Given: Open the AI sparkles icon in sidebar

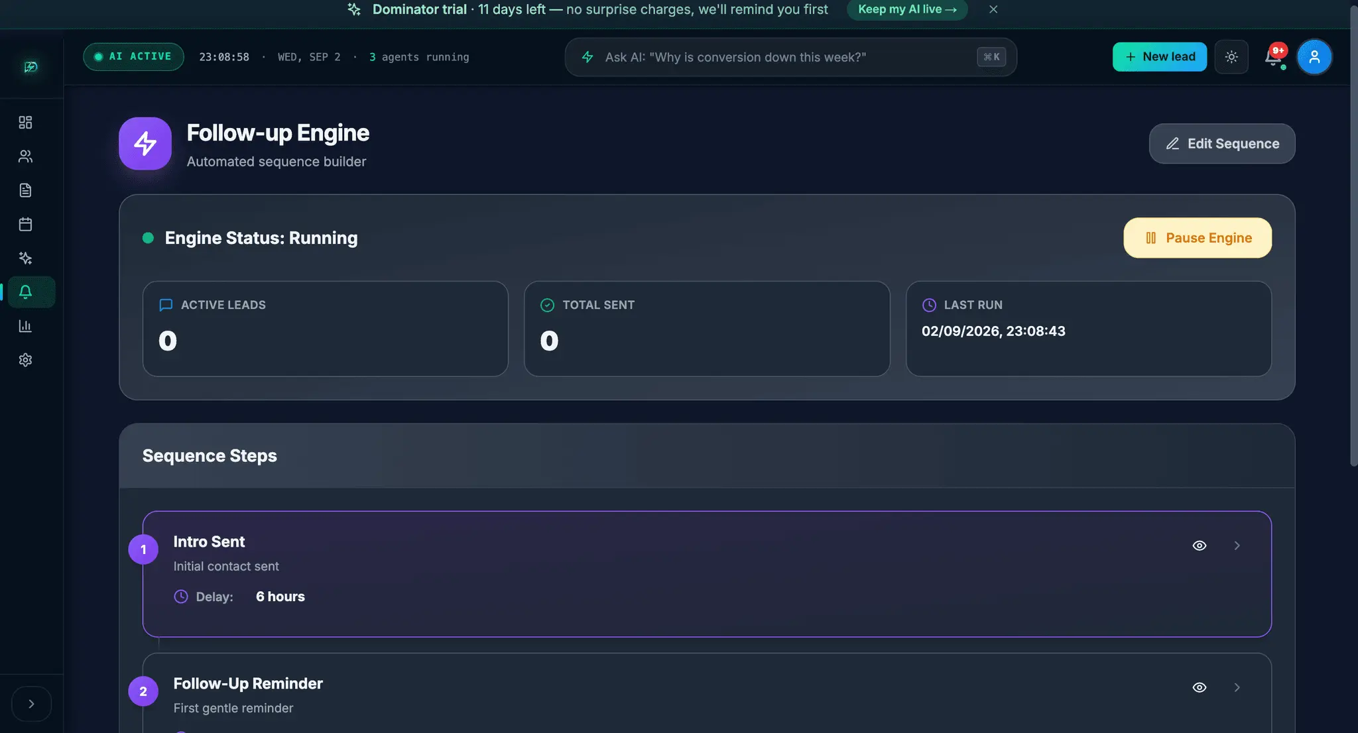Looking at the screenshot, I should (x=25, y=258).
